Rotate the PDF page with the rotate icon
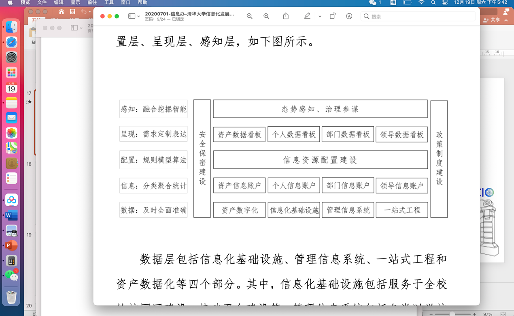The image size is (514, 316). [x=333, y=16]
